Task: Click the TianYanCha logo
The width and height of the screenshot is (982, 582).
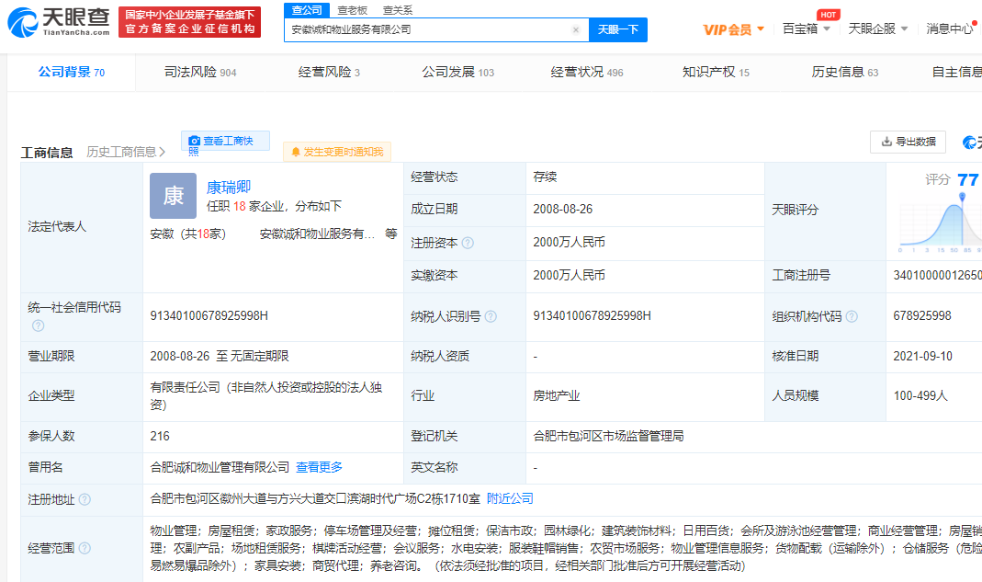Action: tap(58, 22)
